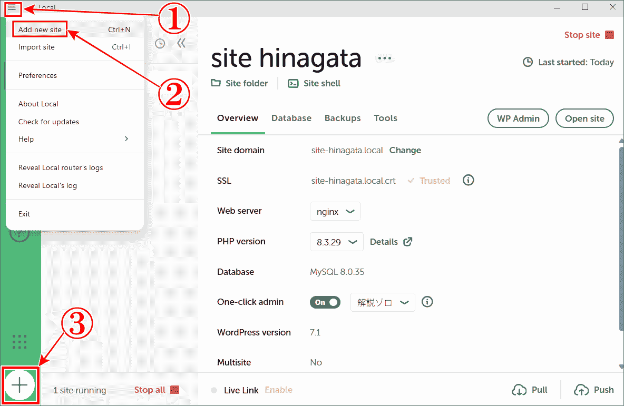This screenshot has width=624, height=406.
Task: Click the MySQL 8.0.35 value
Action: pyautogui.click(x=337, y=272)
